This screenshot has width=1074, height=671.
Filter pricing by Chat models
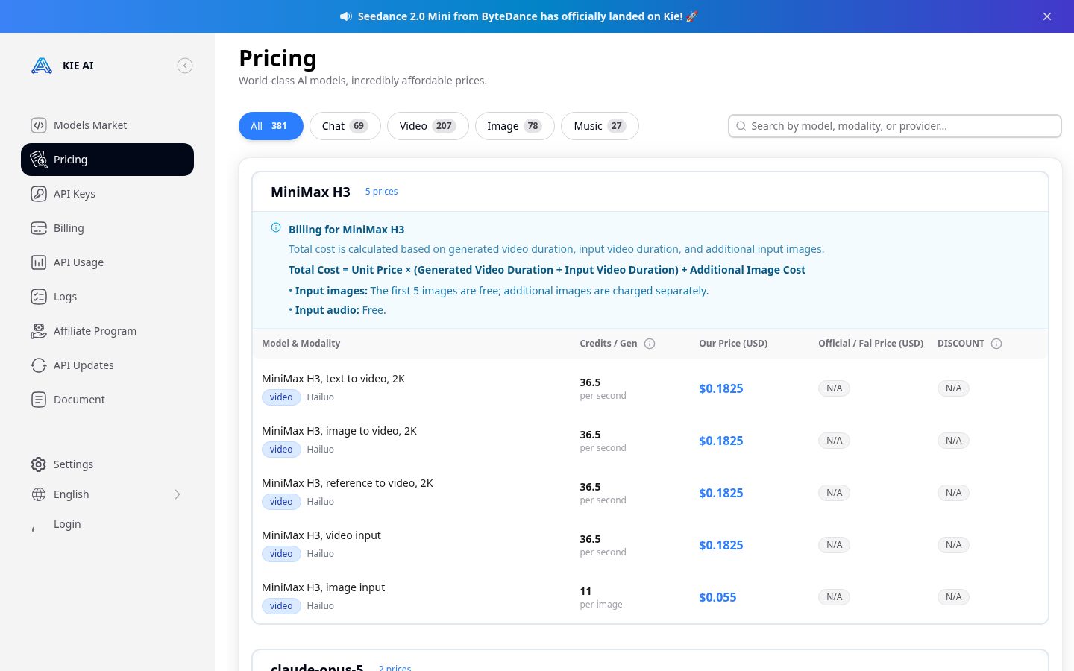tap(345, 126)
